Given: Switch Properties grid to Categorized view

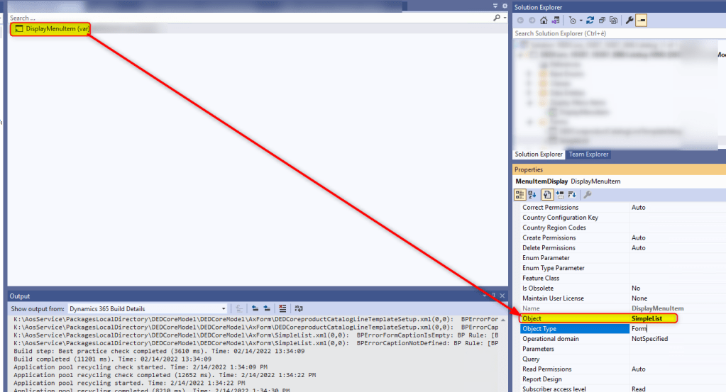Looking at the screenshot, I should coord(520,194).
